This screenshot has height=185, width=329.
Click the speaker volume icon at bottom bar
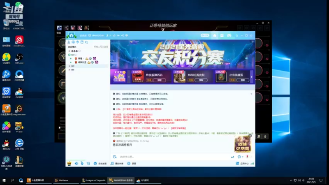point(76,163)
